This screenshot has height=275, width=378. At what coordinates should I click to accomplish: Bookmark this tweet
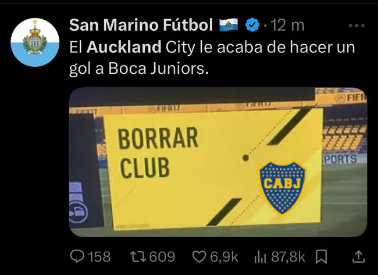click(321, 257)
